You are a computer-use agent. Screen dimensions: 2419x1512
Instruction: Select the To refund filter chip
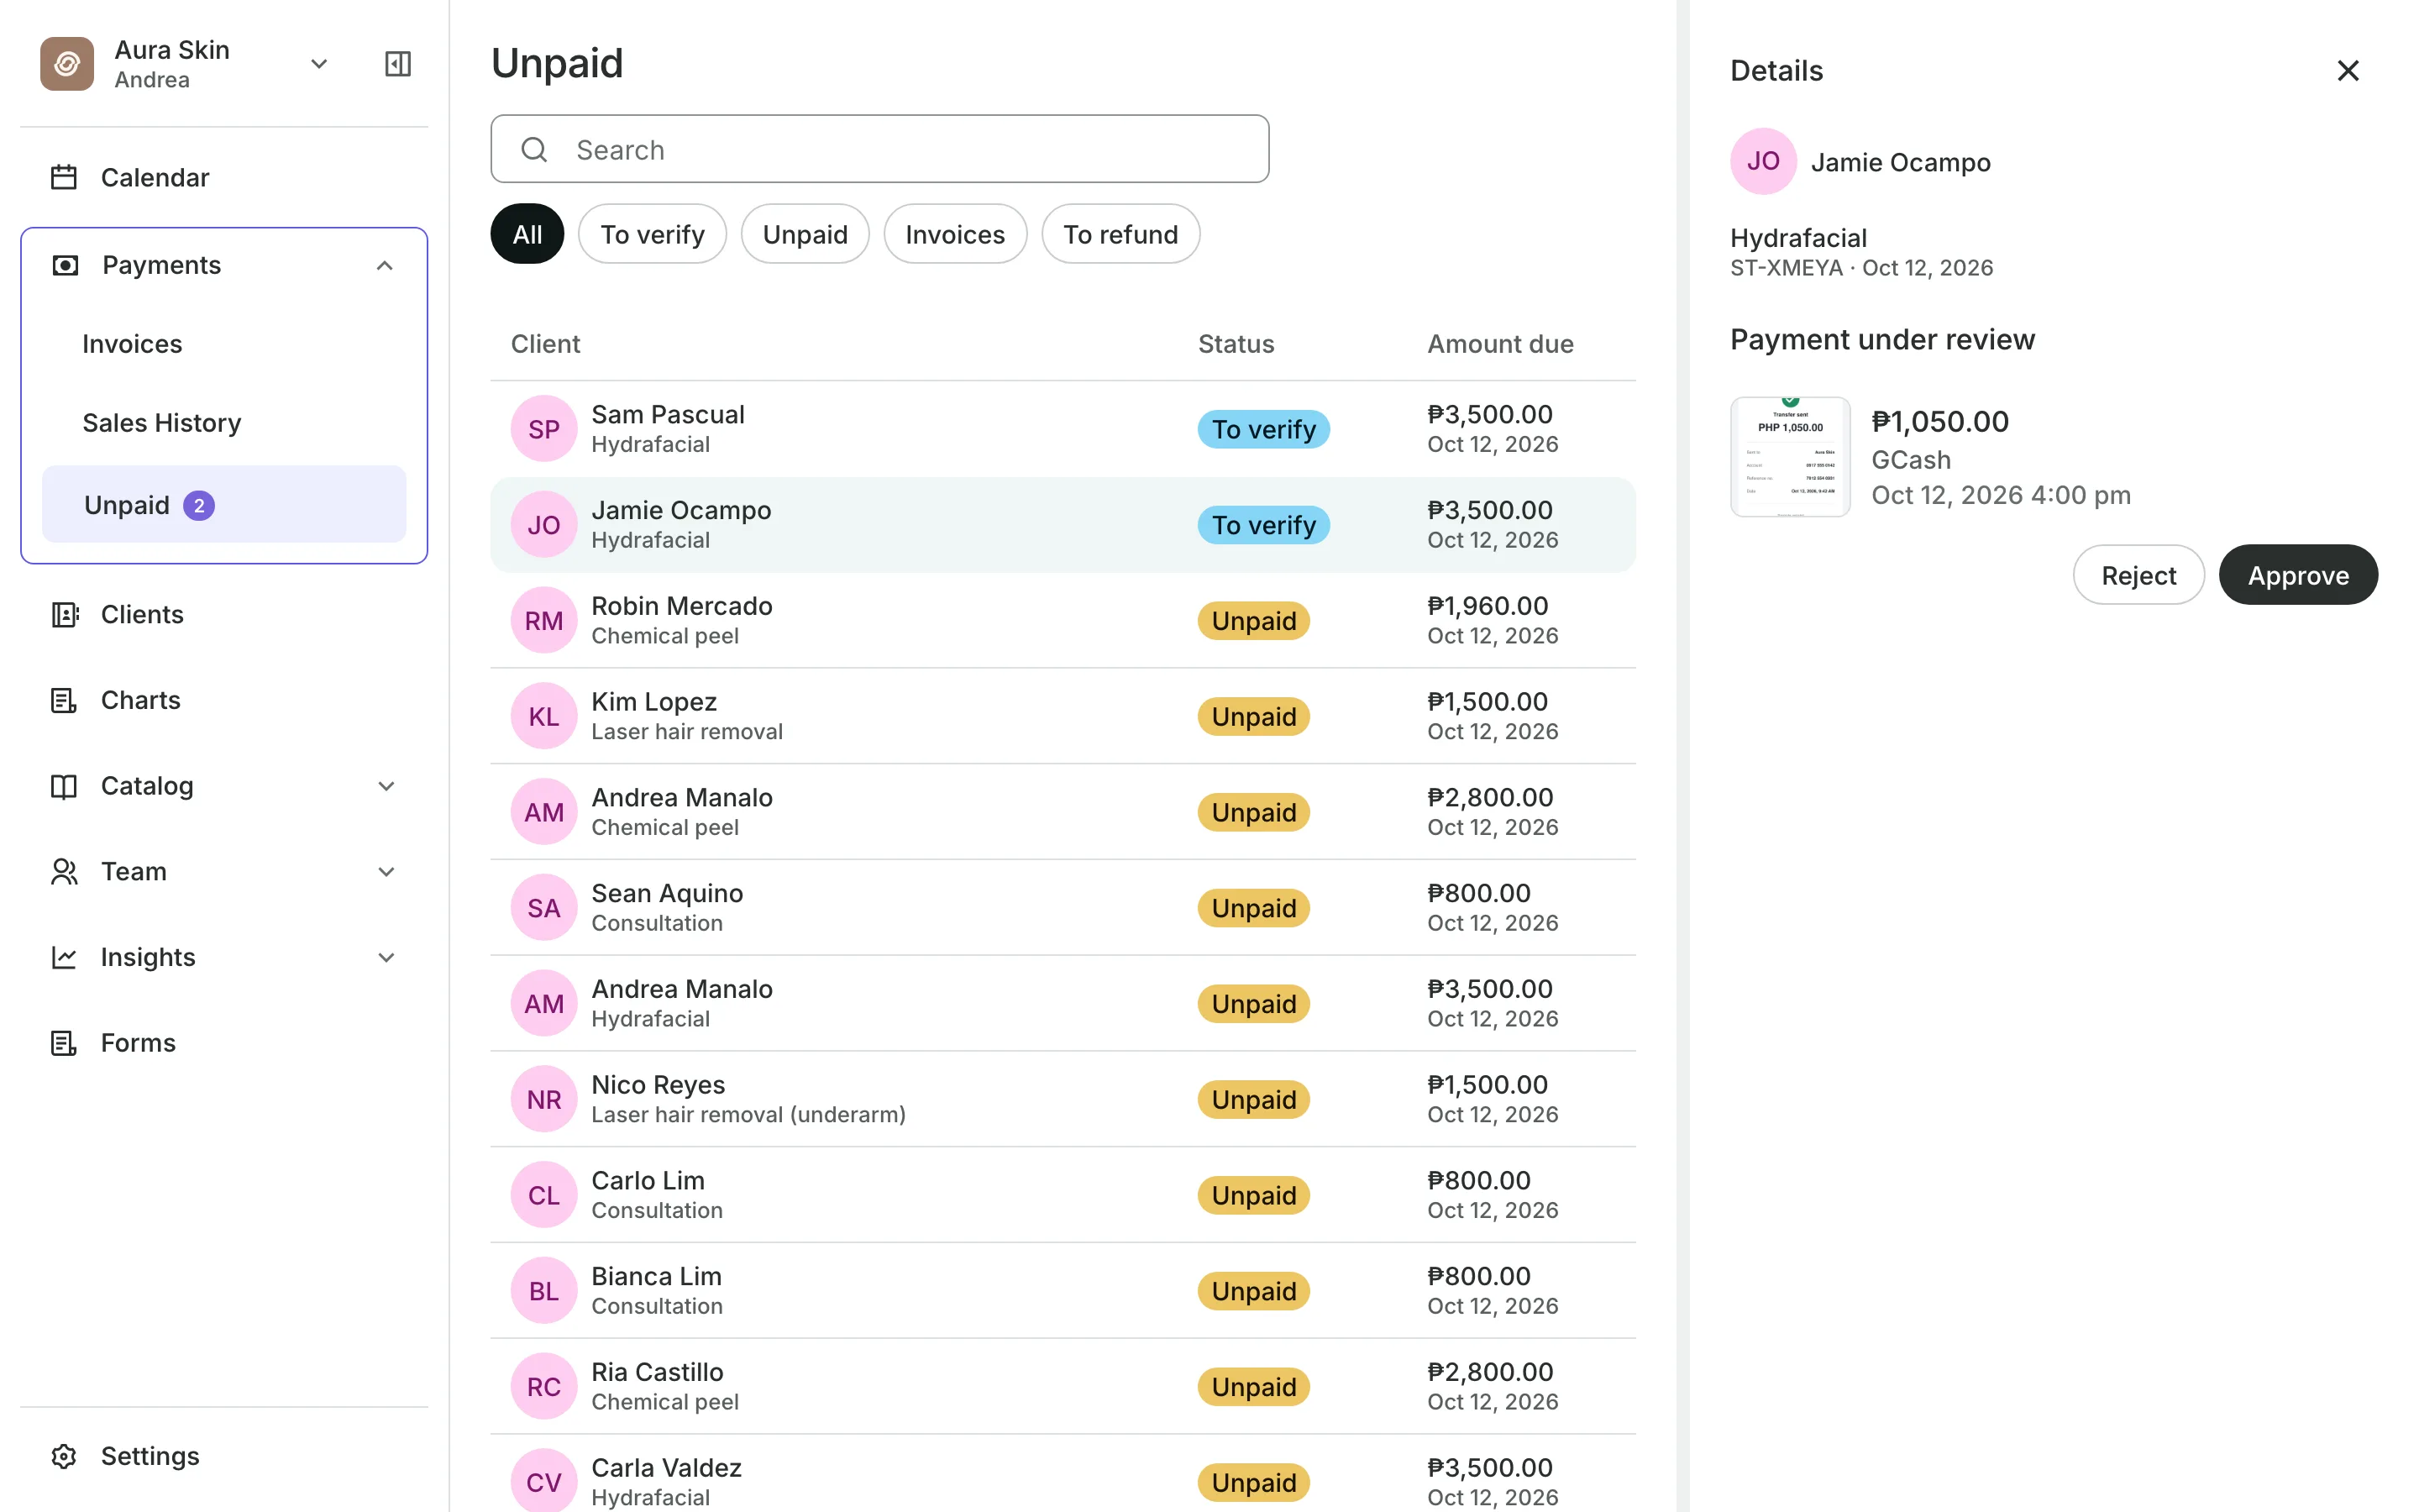coord(1120,234)
